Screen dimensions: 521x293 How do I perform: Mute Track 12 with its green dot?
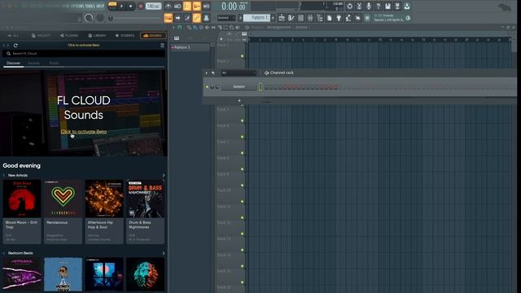(x=243, y=234)
